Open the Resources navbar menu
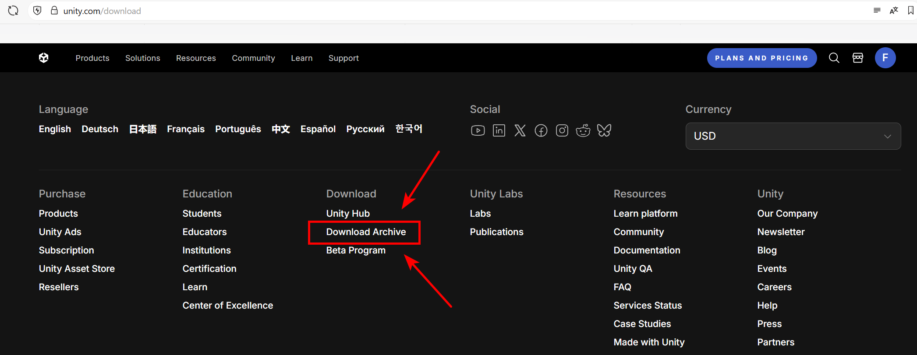Viewport: 917px width, 355px height. (x=196, y=58)
